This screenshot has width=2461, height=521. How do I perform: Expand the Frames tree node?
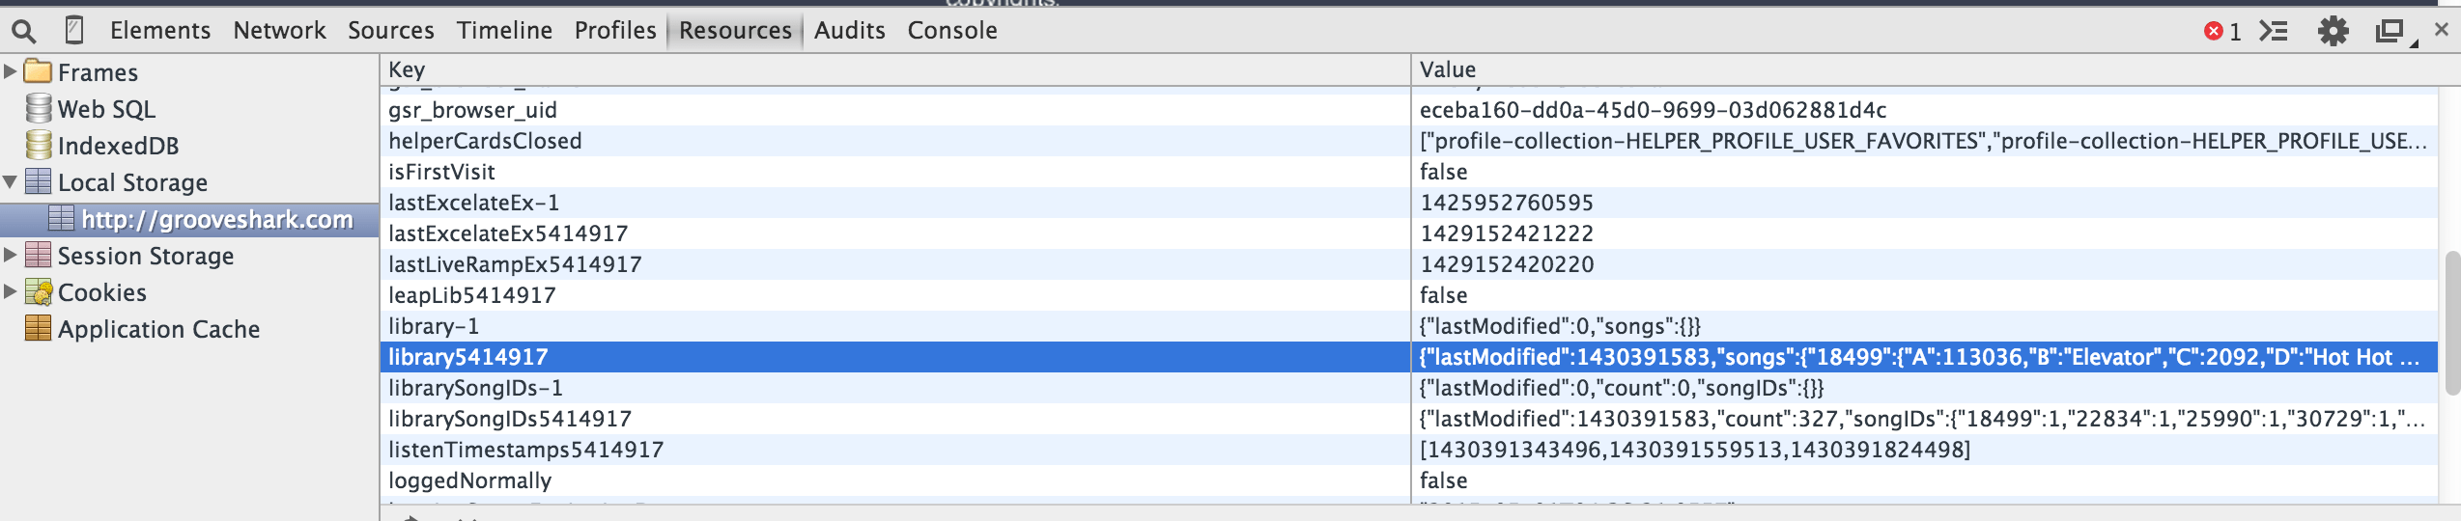coord(11,71)
